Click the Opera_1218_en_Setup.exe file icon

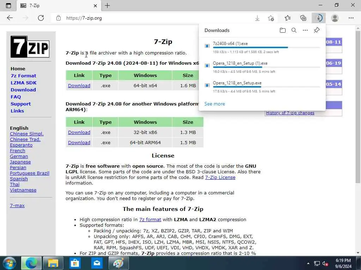tap(207, 85)
